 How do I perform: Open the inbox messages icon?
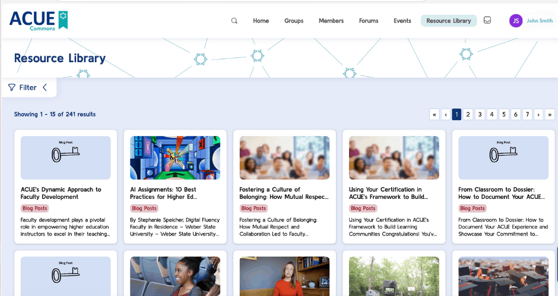(487, 20)
